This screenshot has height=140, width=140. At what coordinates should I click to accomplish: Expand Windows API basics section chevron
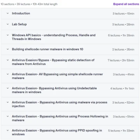(8, 35)
